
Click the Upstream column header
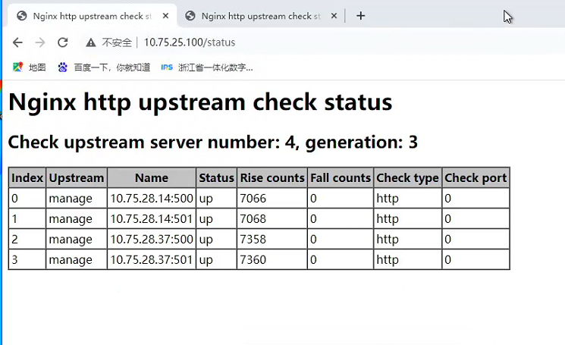(x=77, y=177)
